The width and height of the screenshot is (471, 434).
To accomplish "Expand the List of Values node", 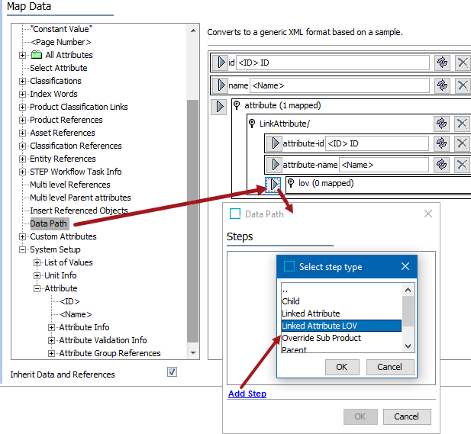I will [37, 262].
